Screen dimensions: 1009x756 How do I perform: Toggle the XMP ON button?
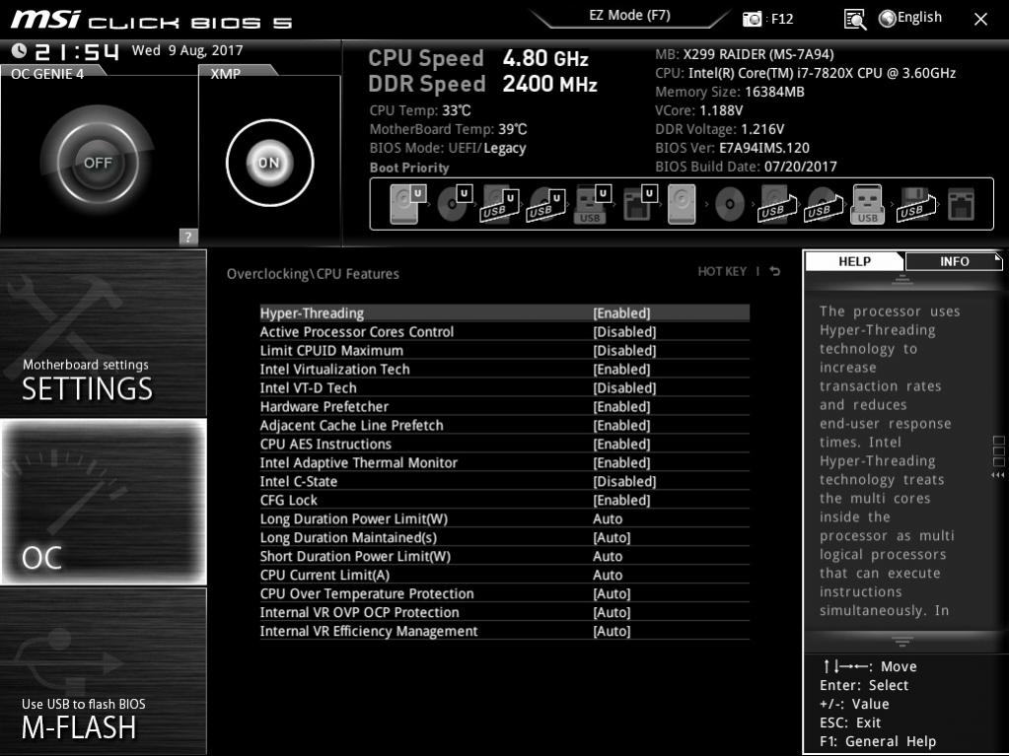(x=269, y=163)
